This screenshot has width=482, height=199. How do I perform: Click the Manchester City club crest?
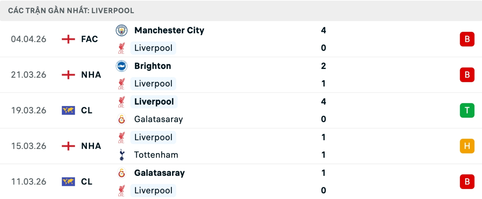tap(122, 30)
